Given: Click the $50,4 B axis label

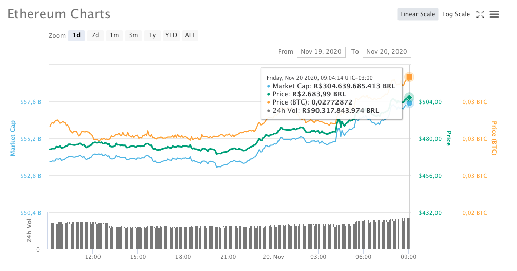Looking at the screenshot, I should click(31, 213).
